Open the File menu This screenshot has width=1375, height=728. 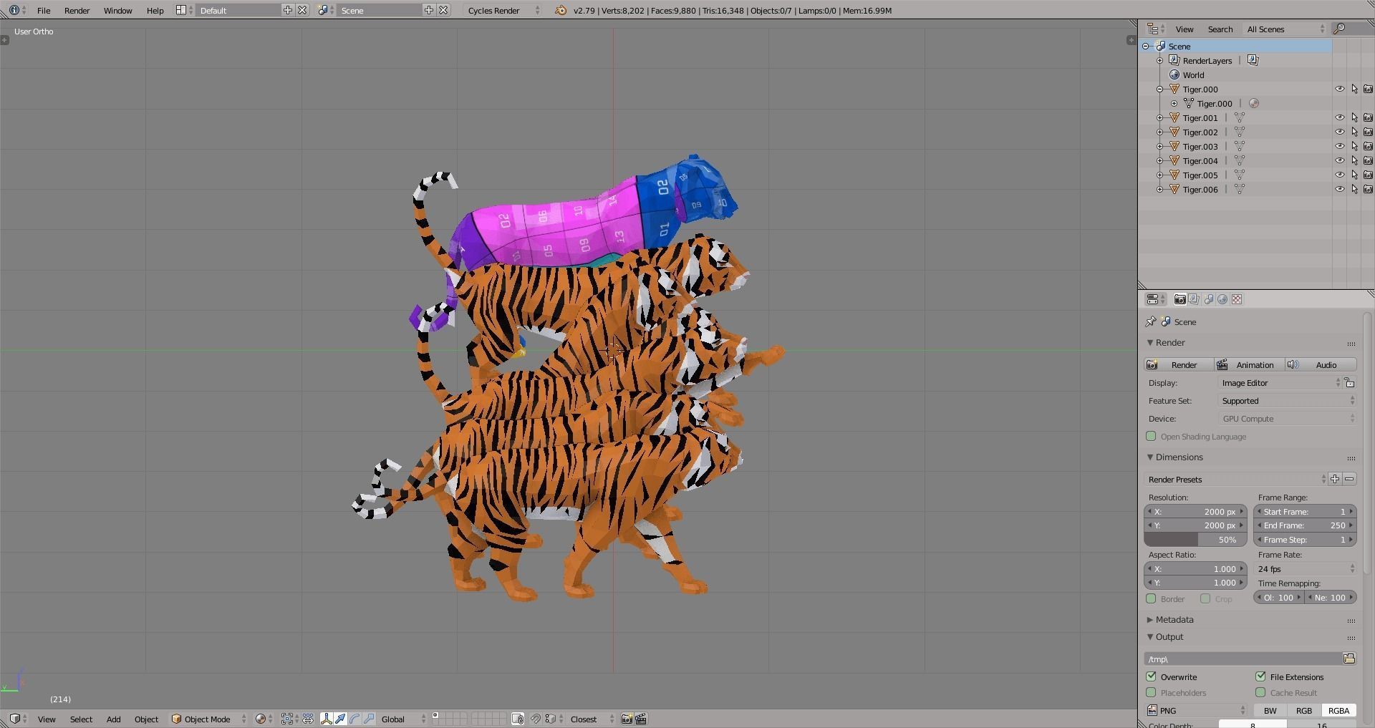44,10
